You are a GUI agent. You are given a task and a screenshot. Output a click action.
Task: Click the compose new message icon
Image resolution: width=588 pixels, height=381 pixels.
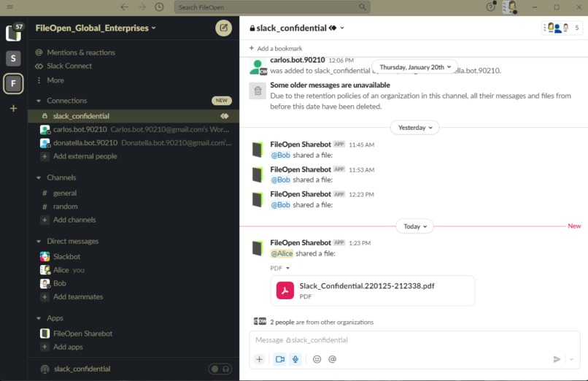pos(223,28)
